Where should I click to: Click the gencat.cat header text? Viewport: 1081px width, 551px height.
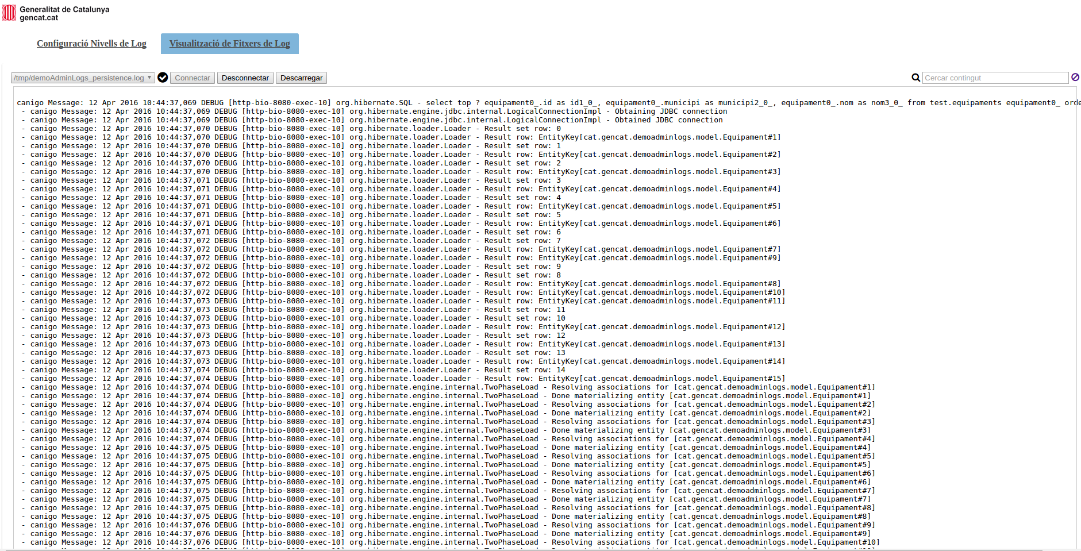coord(39,18)
